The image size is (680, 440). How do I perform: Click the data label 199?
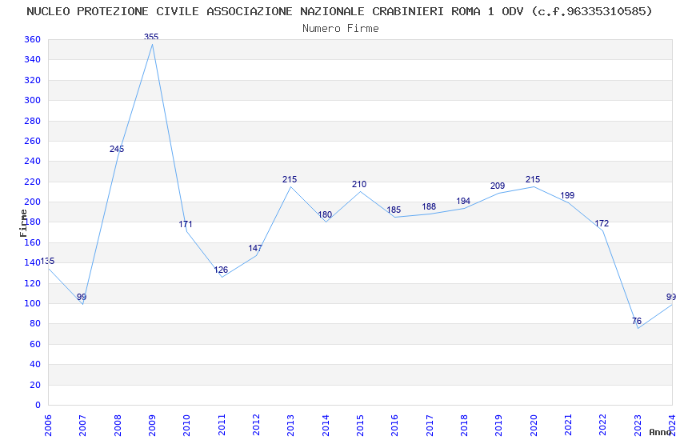click(567, 195)
